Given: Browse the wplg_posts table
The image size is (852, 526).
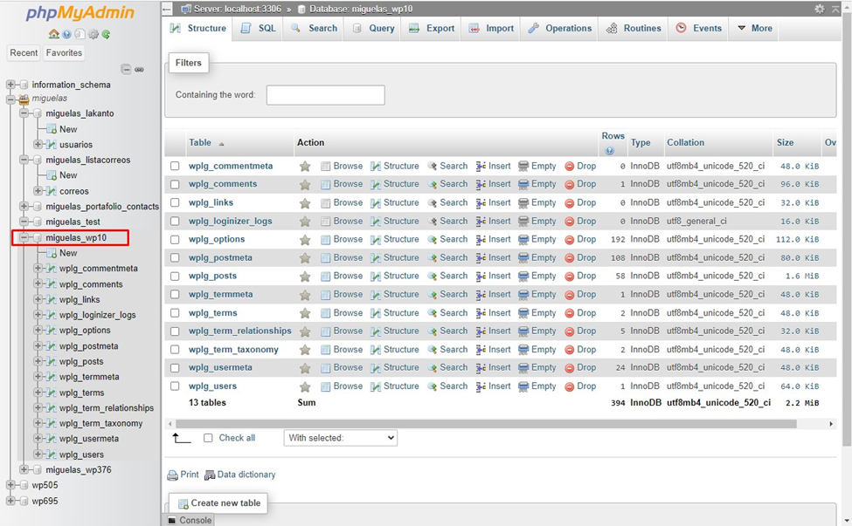Looking at the screenshot, I should tap(342, 276).
